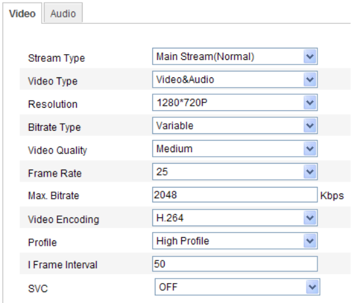351x303 pixels.
Task: Click the Video&Audio combo box
Action: click(235, 79)
